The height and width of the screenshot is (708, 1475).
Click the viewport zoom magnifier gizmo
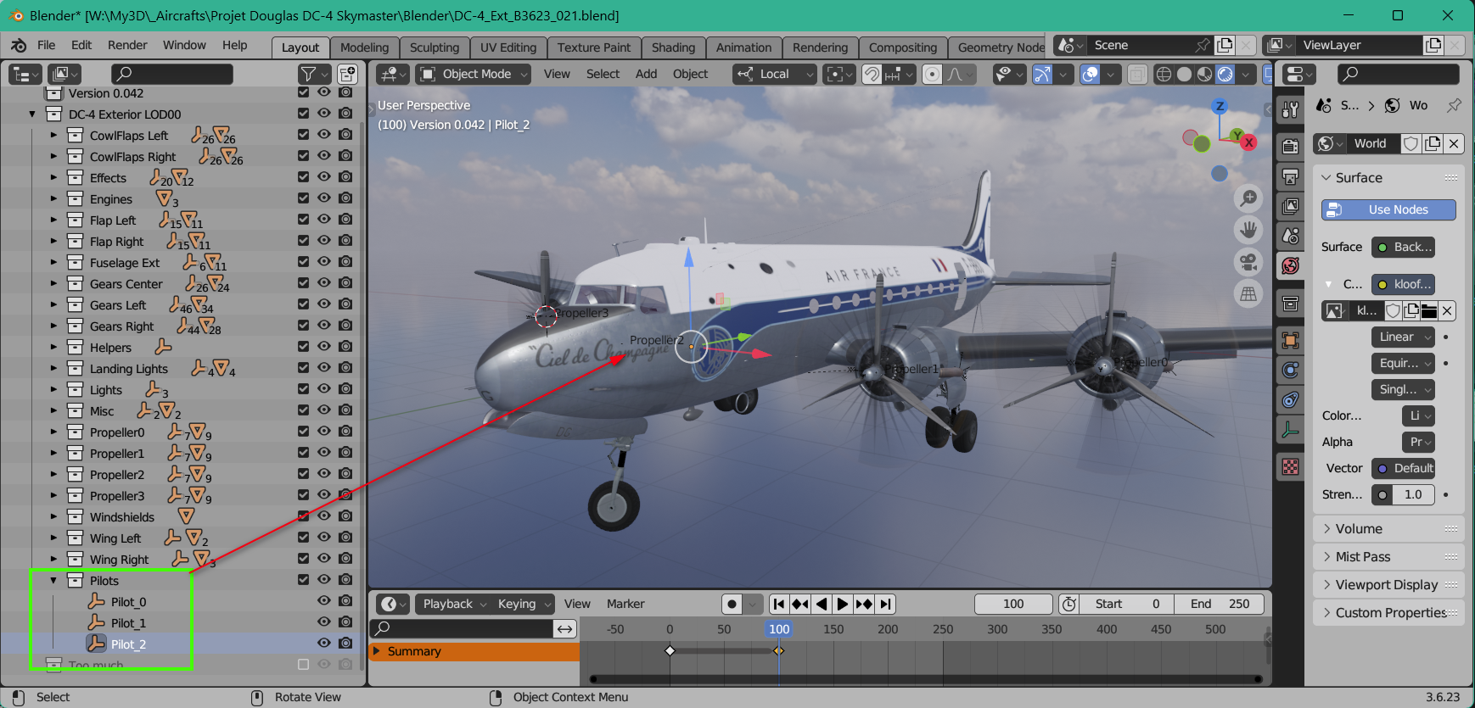click(x=1248, y=198)
